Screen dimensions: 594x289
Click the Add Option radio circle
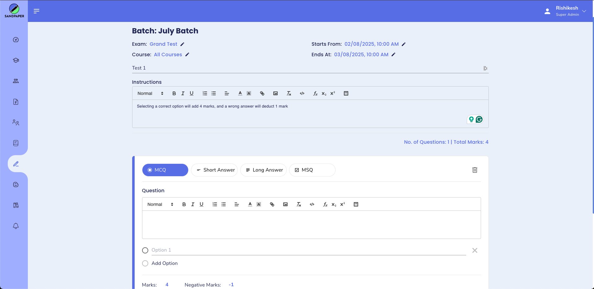(145, 263)
